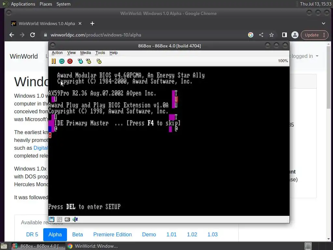The width and height of the screenshot is (333, 250).
Task: Switch to WinWorld Chrome taskbar button
Action: tap(93, 246)
